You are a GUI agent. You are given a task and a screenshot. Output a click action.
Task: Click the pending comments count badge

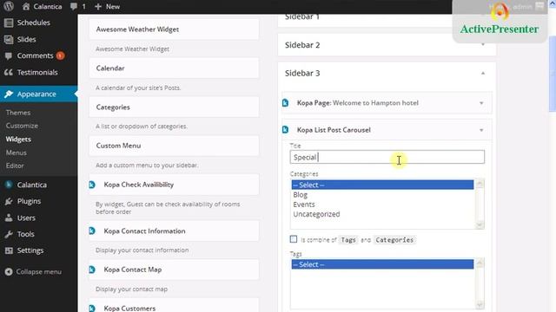click(60, 55)
